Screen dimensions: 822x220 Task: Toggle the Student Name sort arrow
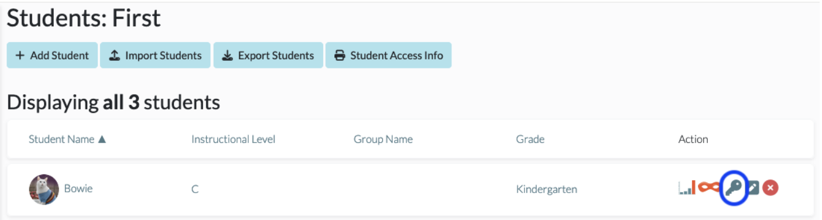pos(102,139)
